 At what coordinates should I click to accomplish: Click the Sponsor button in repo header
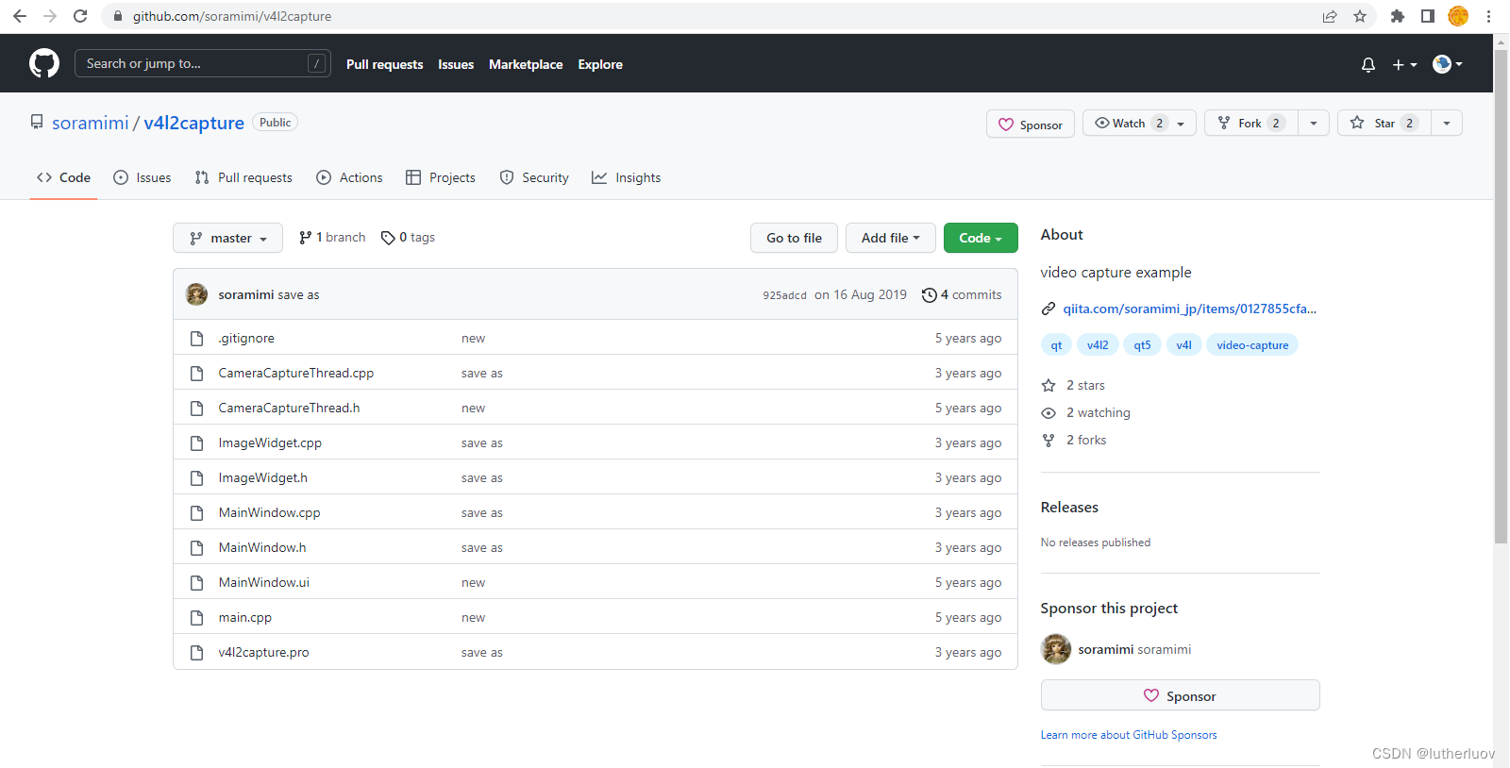pos(1031,125)
